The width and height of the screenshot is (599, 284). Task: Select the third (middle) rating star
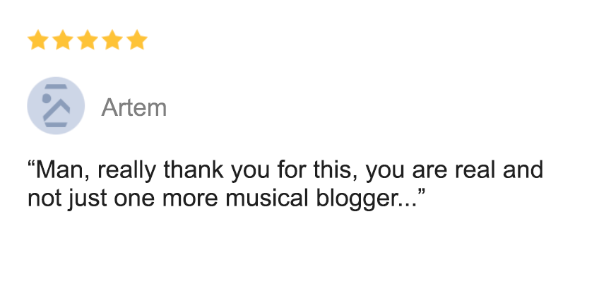point(88,40)
